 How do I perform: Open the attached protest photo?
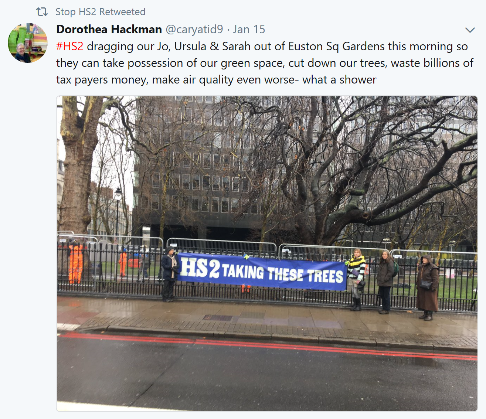267,253
